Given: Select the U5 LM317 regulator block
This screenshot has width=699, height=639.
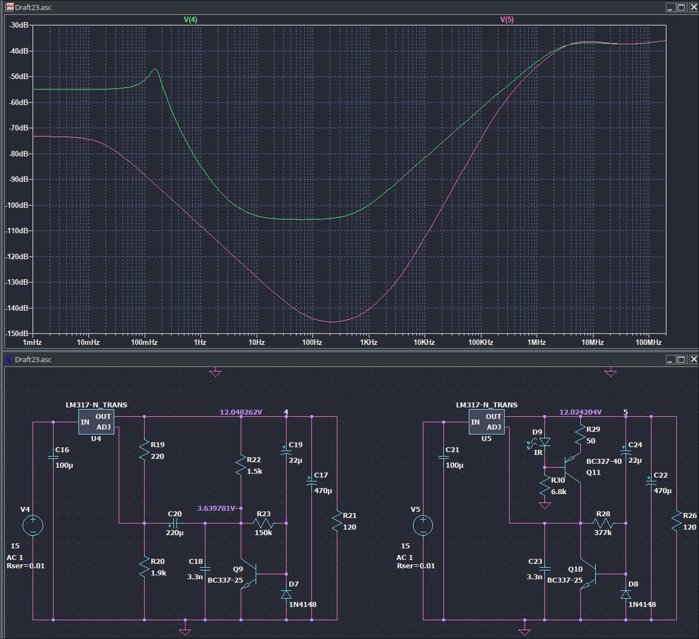Looking at the screenshot, I should tap(486, 422).
